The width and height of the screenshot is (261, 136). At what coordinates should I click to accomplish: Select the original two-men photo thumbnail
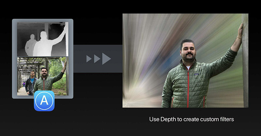43,76
